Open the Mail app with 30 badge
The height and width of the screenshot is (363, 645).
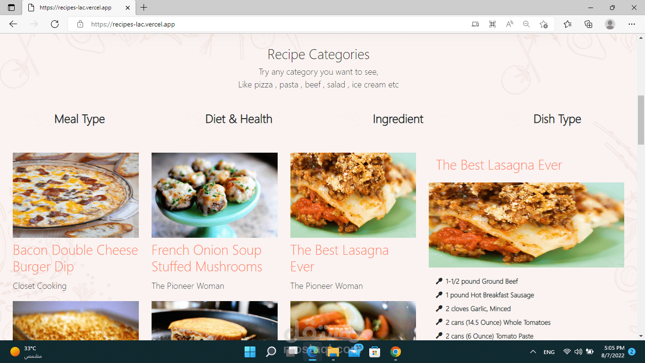coord(355,351)
